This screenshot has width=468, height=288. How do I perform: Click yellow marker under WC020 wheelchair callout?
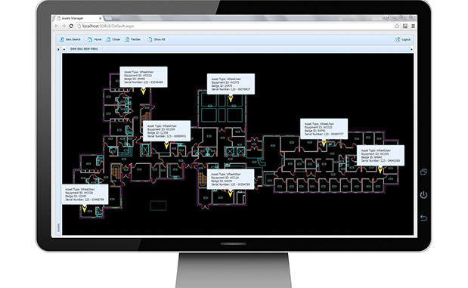[x=324, y=144]
